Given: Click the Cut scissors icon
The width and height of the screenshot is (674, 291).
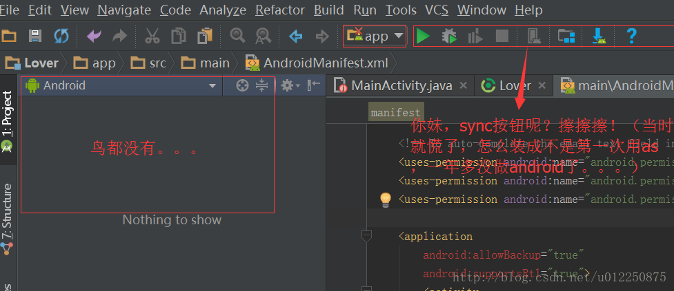Looking at the screenshot, I should [x=152, y=36].
